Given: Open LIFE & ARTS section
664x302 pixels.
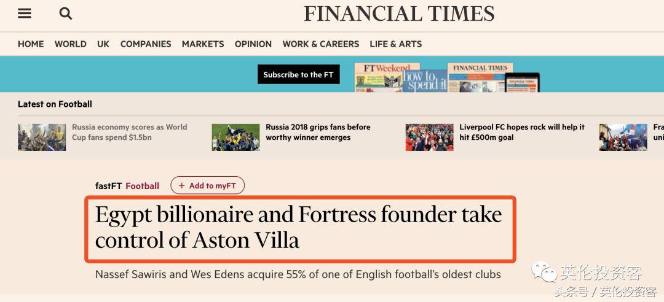Looking at the screenshot, I should click(x=396, y=44).
